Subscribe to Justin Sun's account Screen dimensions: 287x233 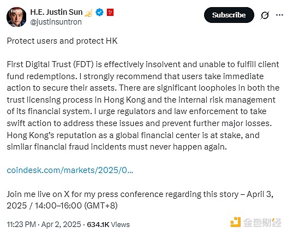tap(229, 15)
